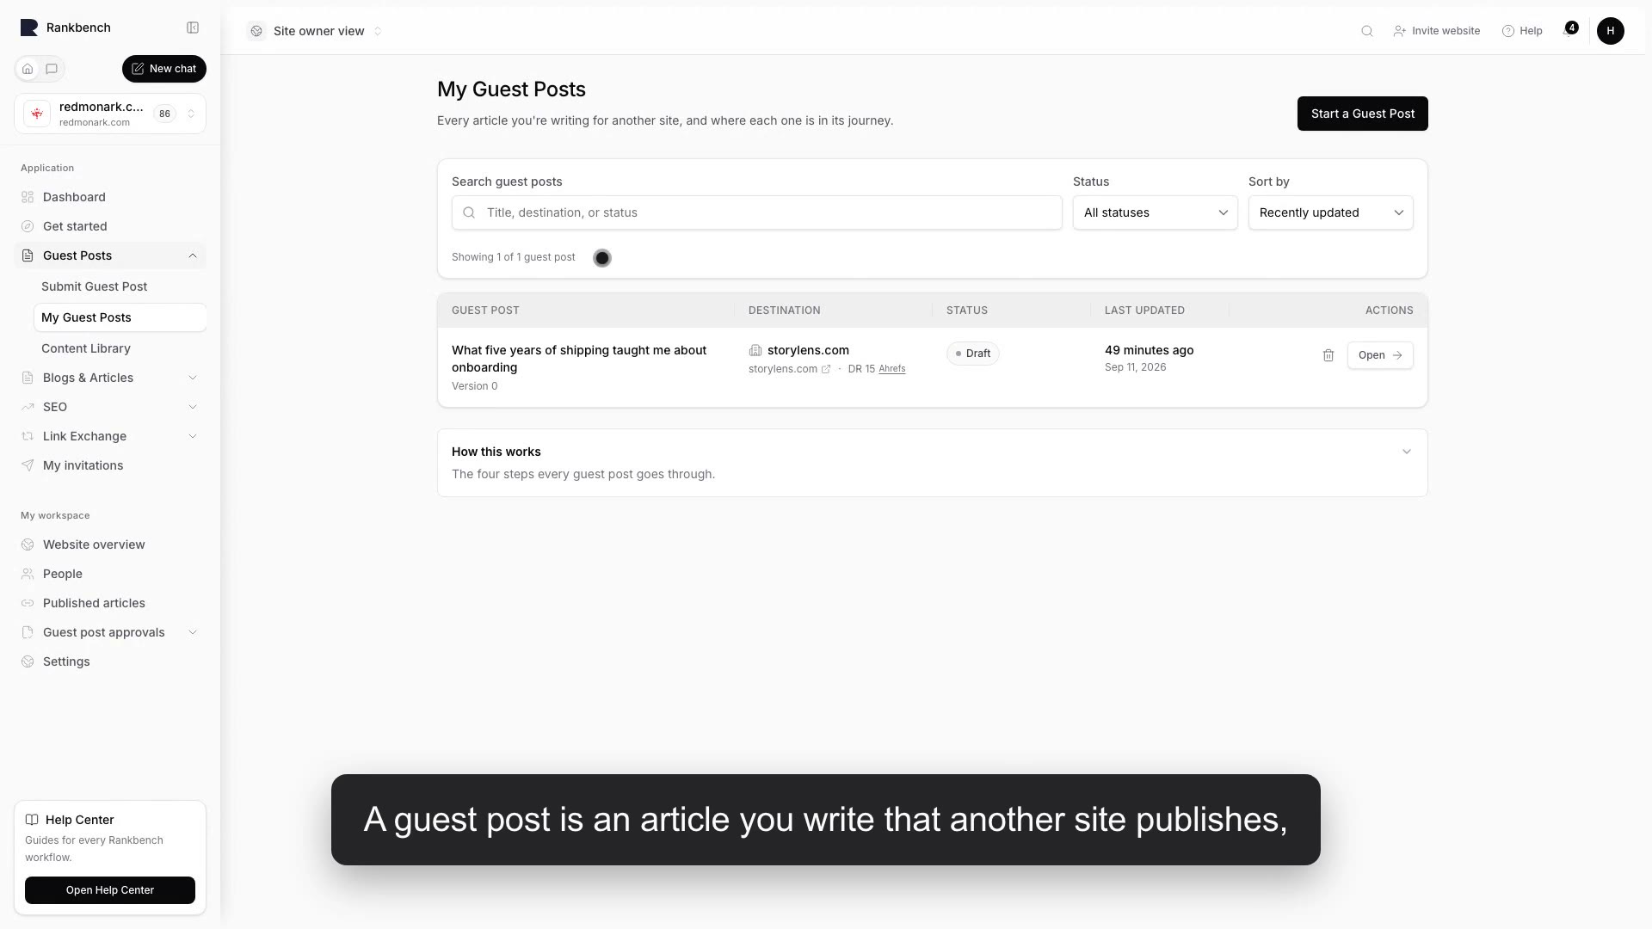Open Submit Guest Post subpage
The width and height of the screenshot is (1652, 929).
click(x=120, y=286)
